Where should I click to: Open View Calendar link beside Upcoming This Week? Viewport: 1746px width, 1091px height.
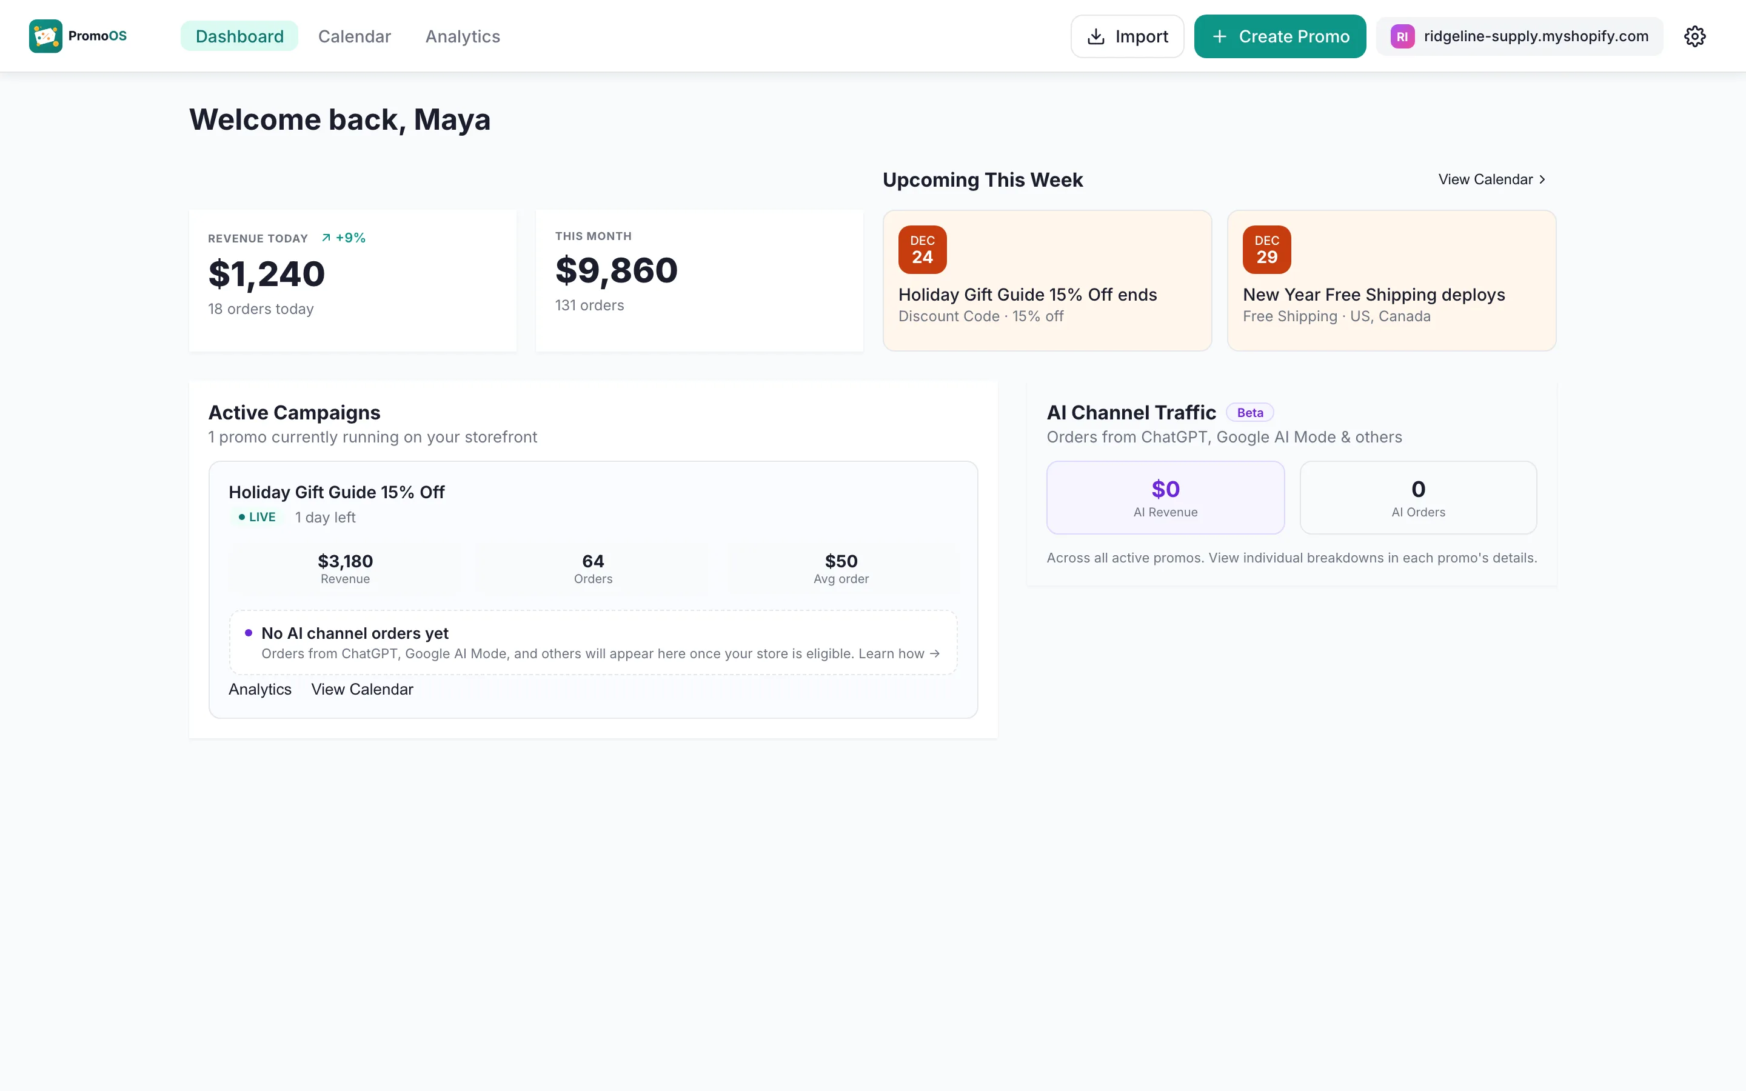(x=1492, y=179)
